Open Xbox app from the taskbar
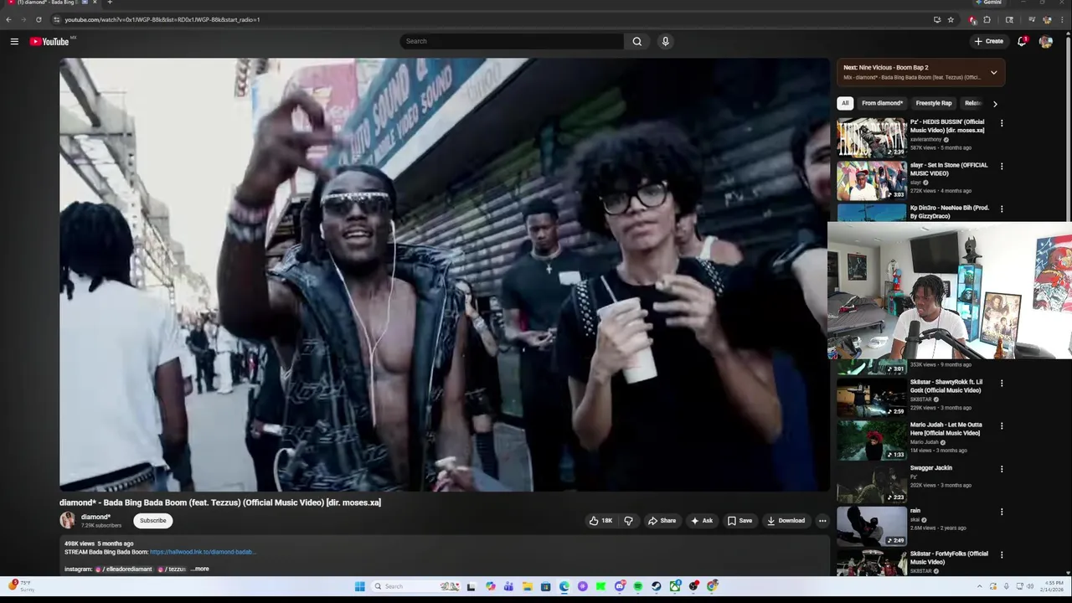Screen dimensions: 1072x603 [674, 586]
